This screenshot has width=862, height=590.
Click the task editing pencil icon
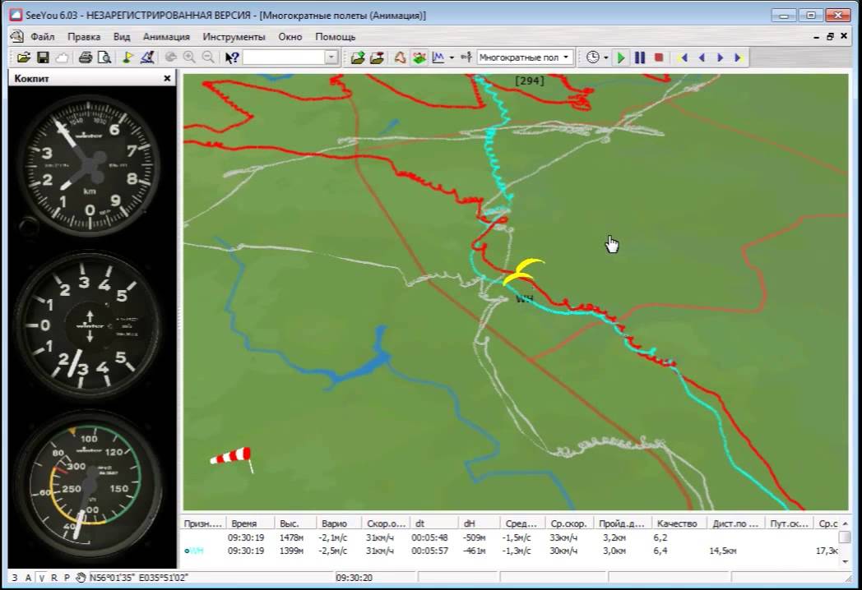click(x=146, y=58)
